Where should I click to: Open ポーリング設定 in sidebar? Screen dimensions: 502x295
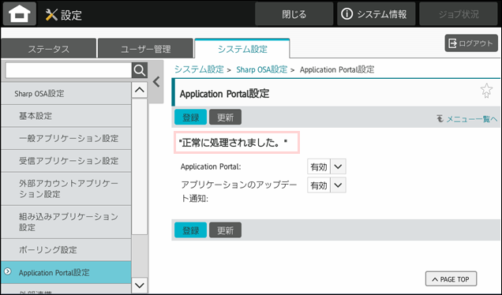coord(66,249)
